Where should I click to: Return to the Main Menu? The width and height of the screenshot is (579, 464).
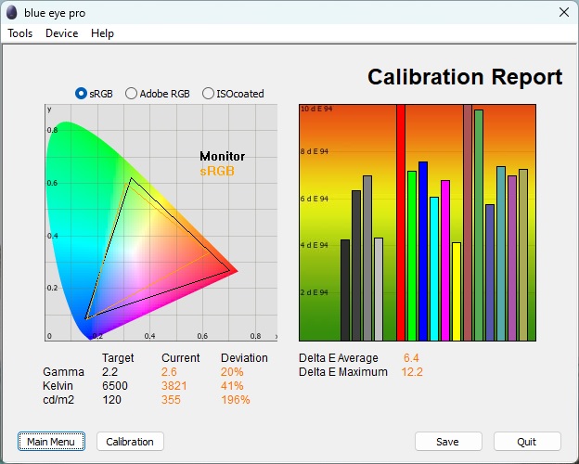click(x=51, y=442)
